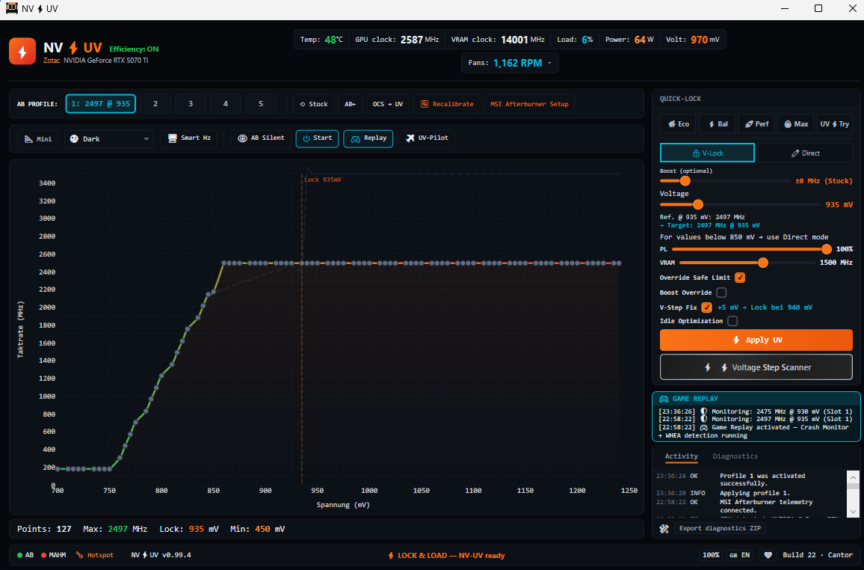Click the OCS → UV button
864x570 pixels.
click(387, 104)
